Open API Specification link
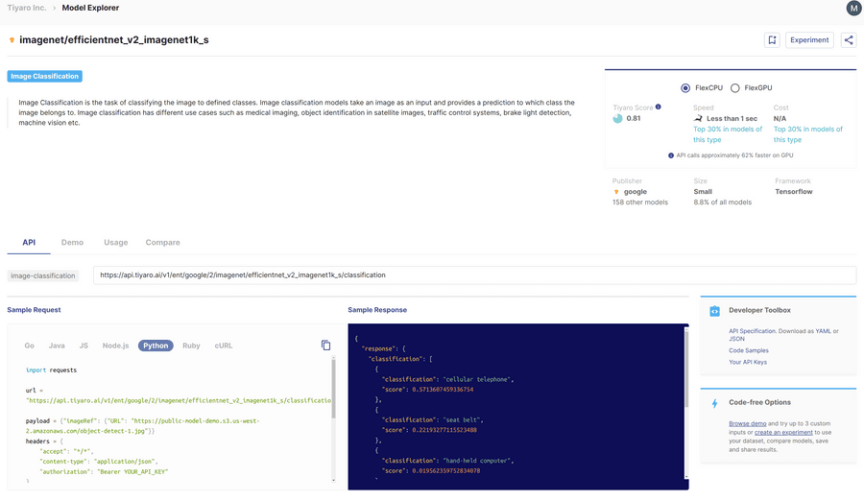Viewport: 864px width, 501px height. pyautogui.click(x=752, y=331)
